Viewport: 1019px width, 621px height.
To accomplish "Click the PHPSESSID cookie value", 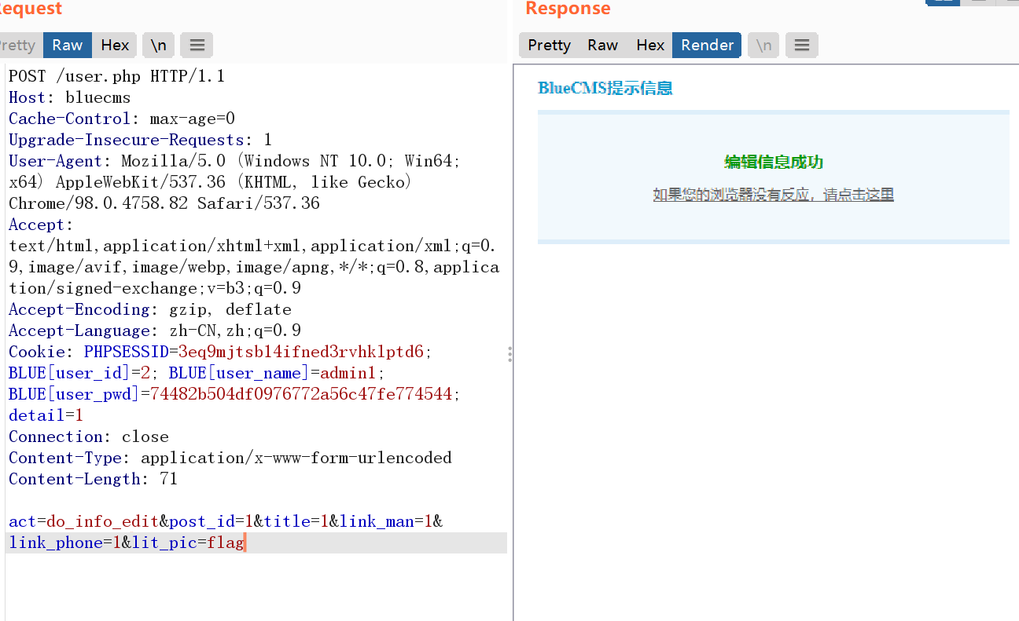I will 300,352.
